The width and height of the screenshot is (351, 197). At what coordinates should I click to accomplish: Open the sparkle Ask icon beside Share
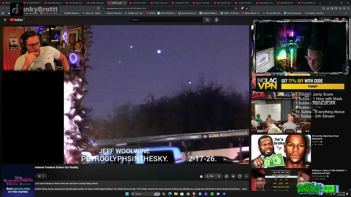pyautogui.click(x=233, y=176)
